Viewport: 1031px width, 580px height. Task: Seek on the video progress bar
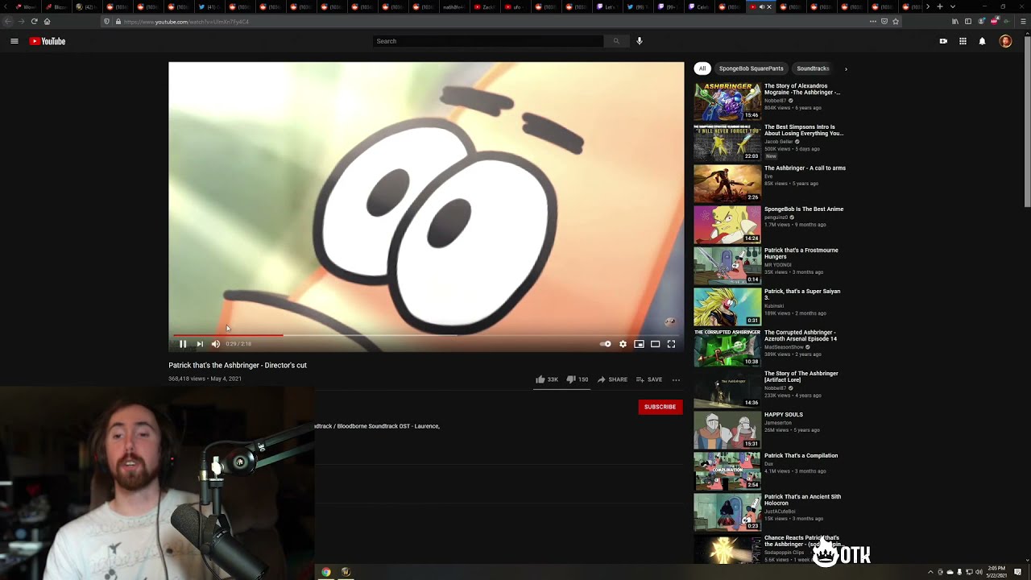pos(426,334)
